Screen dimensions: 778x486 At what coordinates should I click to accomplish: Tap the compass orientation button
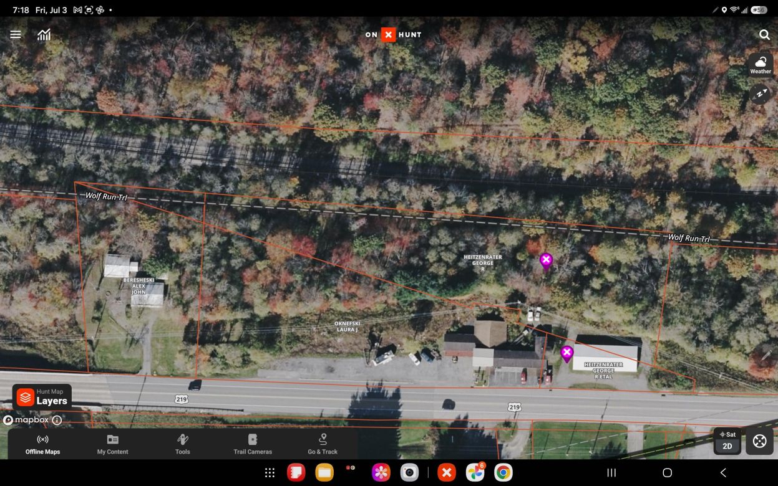point(761,94)
